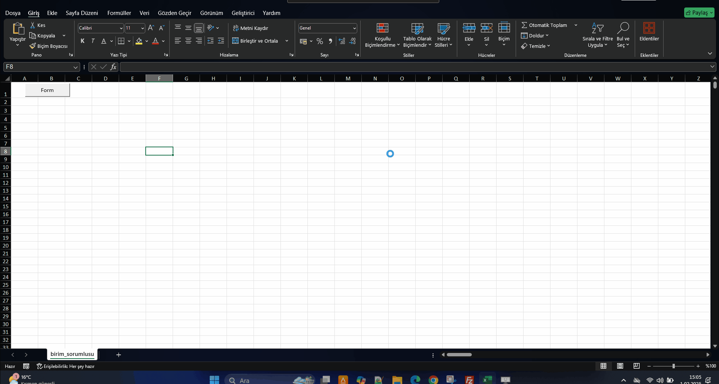Click in the formula bar

pyautogui.click(x=415, y=67)
